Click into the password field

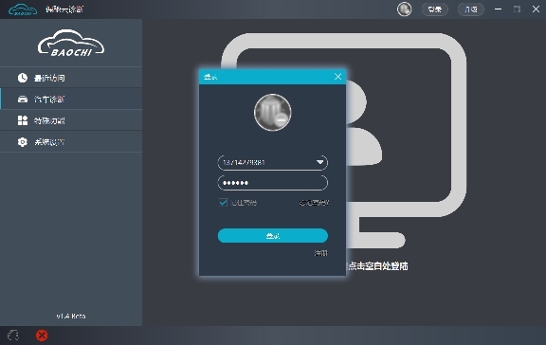pyautogui.click(x=273, y=183)
